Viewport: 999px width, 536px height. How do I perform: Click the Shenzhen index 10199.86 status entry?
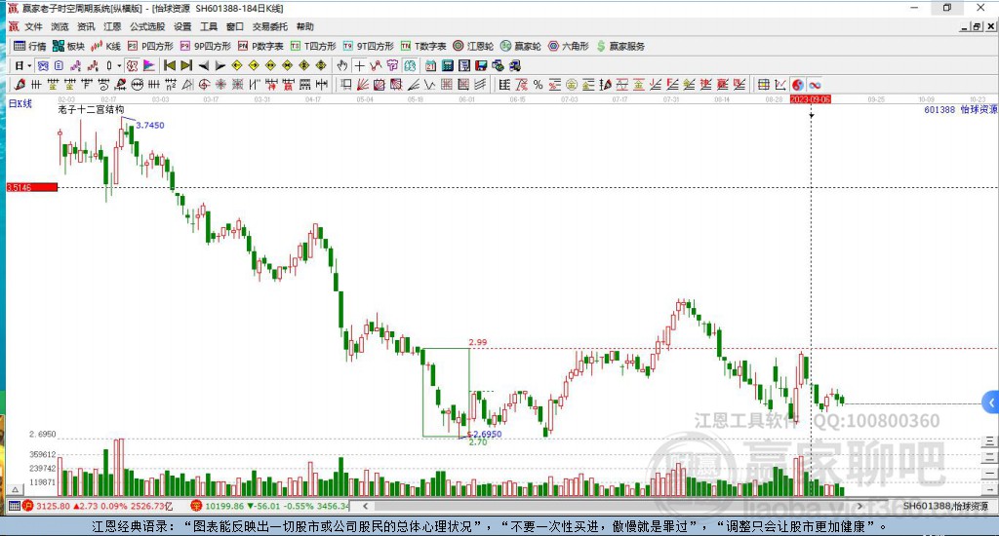(270, 506)
